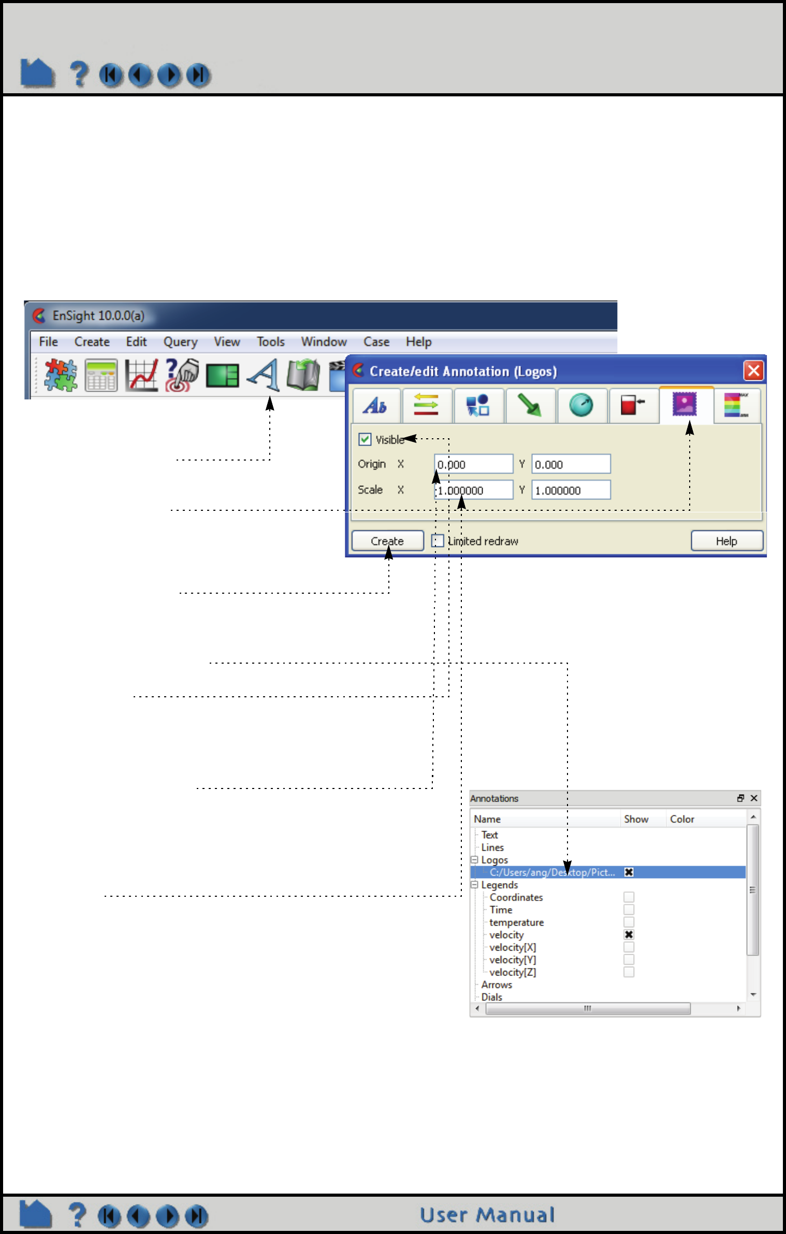Image resolution: width=786 pixels, height=1234 pixels.
Task: Open the Case menu
Action: point(376,342)
